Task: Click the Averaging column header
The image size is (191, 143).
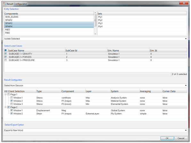Action: tap(151, 91)
